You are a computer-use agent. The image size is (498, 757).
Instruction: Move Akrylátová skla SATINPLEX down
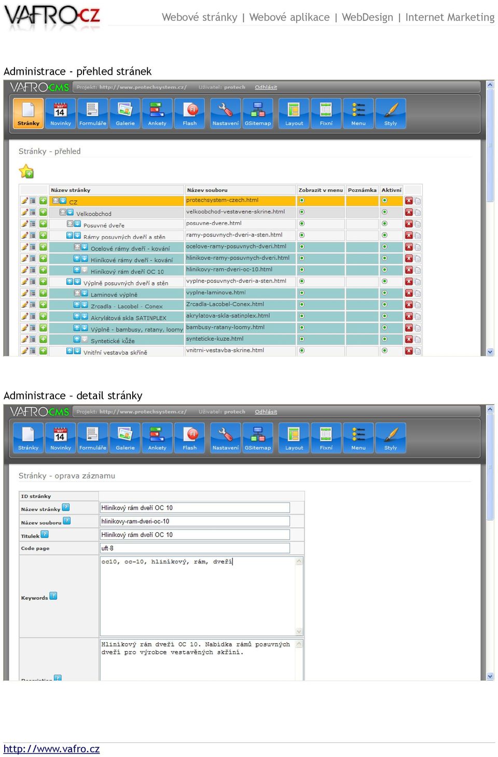85,316
